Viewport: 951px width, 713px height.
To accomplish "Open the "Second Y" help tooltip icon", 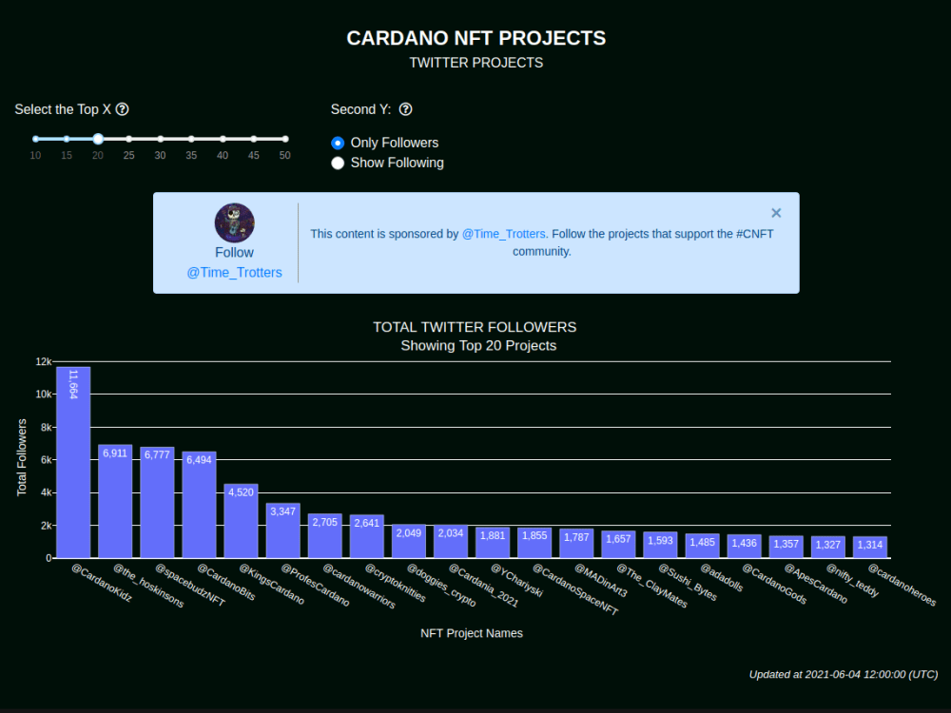I will tap(405, 109).
